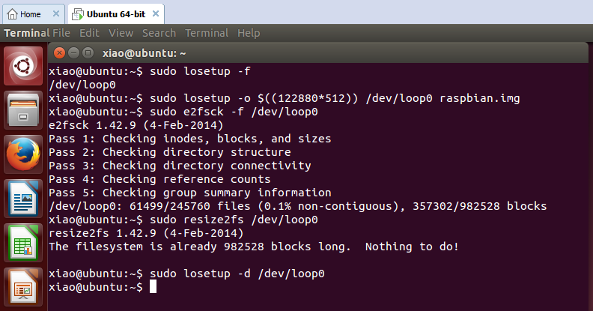593x311 pixels.
Task: Close the terminal window with red button
Action: pos(59,53)
